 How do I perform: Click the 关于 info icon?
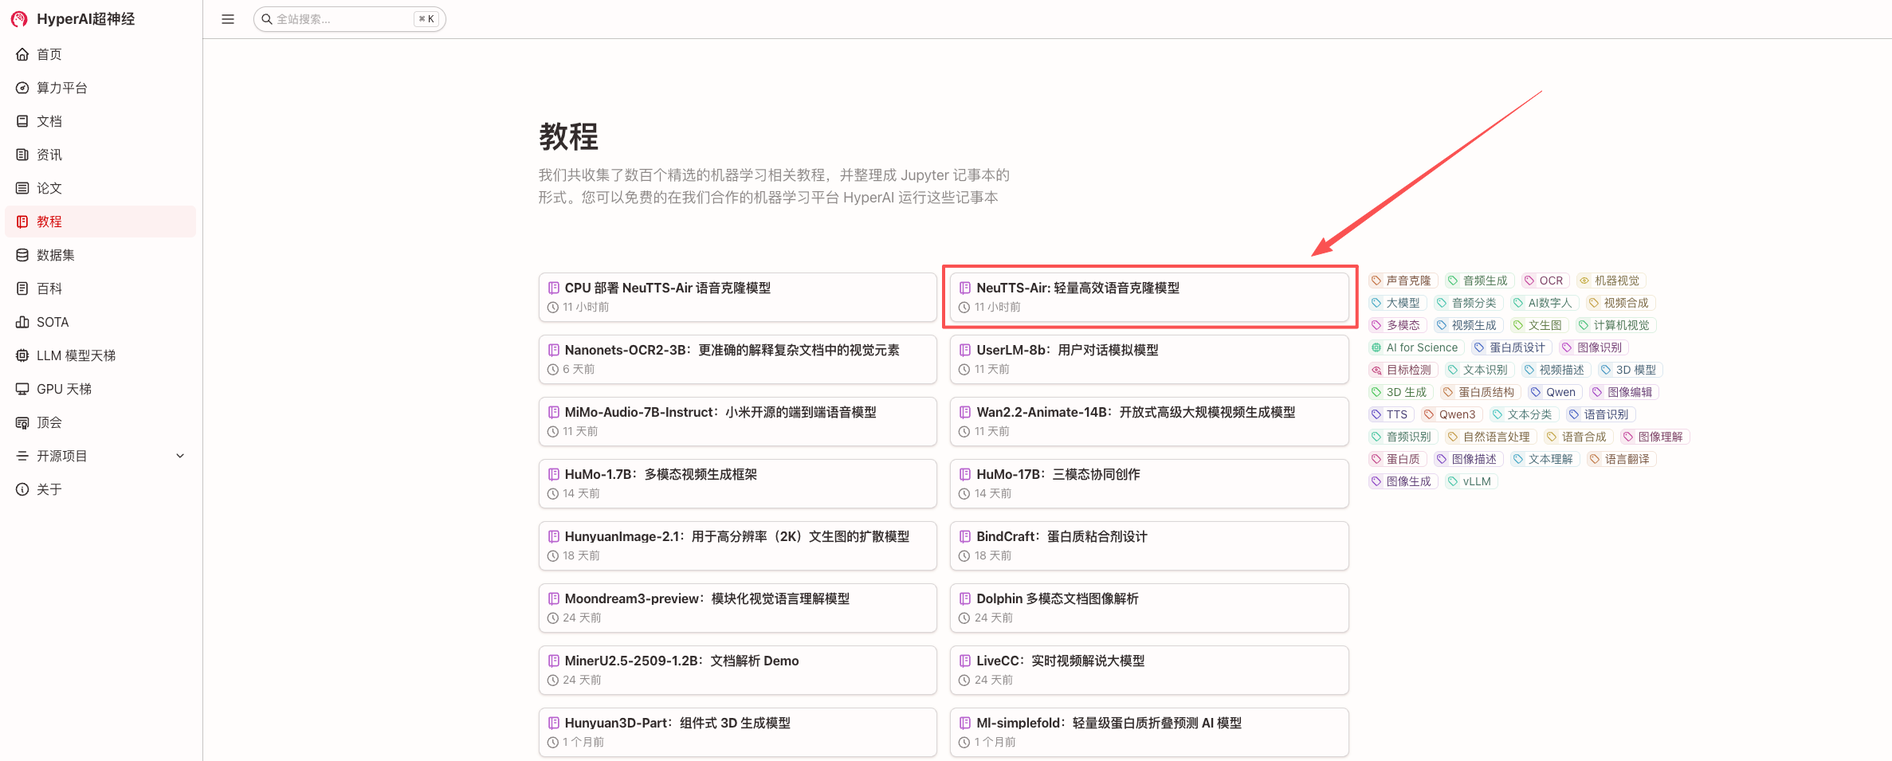coord(22,489)
